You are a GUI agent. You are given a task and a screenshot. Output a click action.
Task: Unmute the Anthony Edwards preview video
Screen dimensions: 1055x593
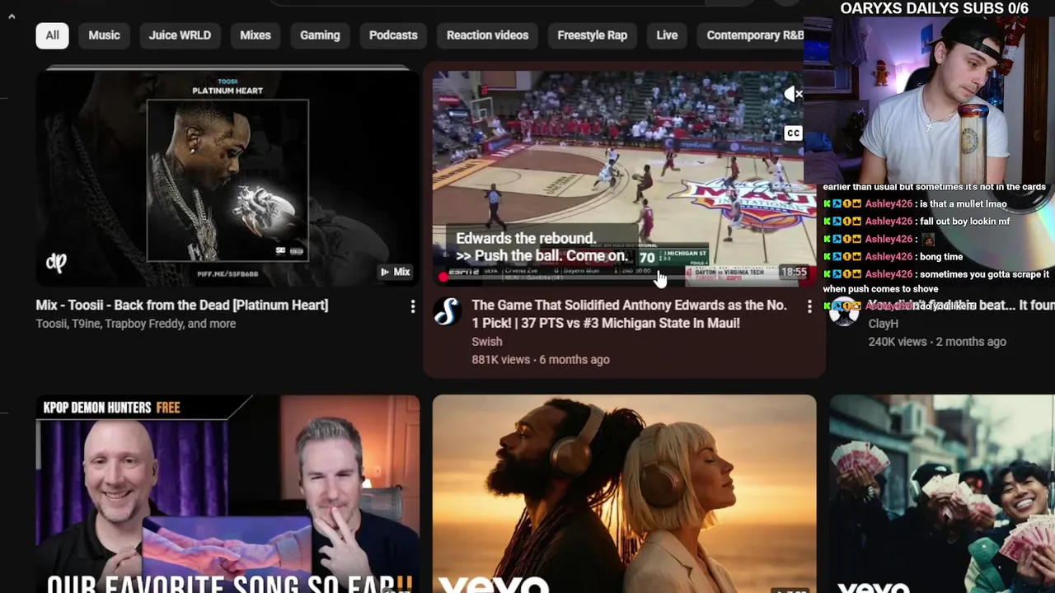[x=792, y=94]
